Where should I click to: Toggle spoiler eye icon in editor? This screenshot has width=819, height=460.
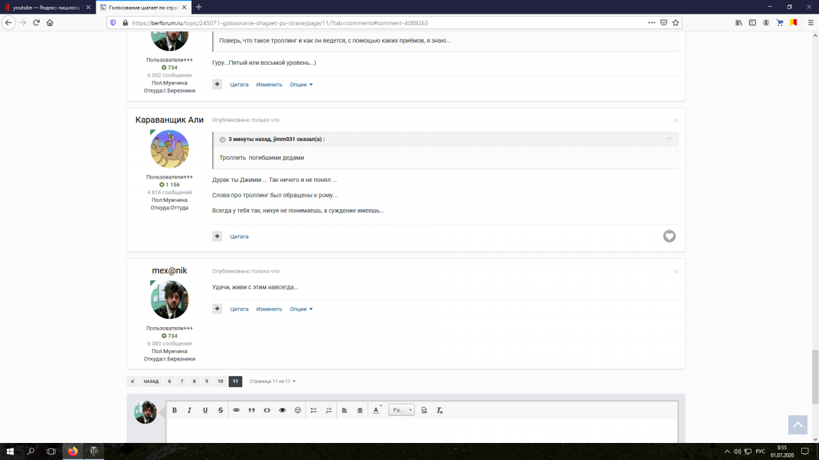click(x=282, y=410)
